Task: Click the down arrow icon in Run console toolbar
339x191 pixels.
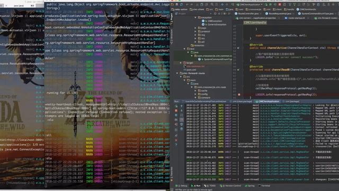Action: (x=181, y=111)
